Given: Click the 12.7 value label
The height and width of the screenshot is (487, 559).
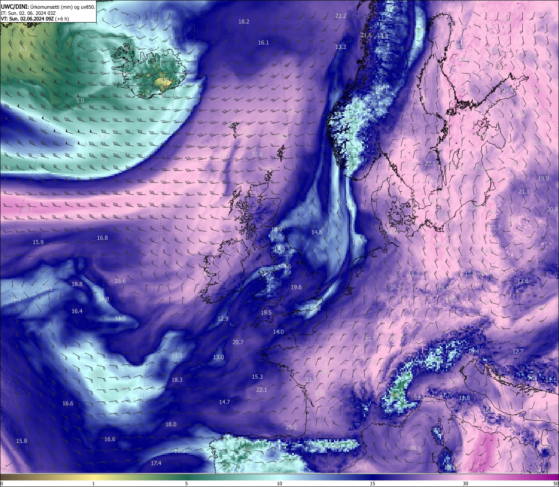Looking at the screenshot, I should tap(518, 351).
